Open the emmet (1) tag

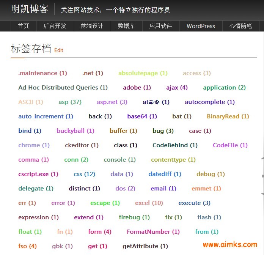206,189
